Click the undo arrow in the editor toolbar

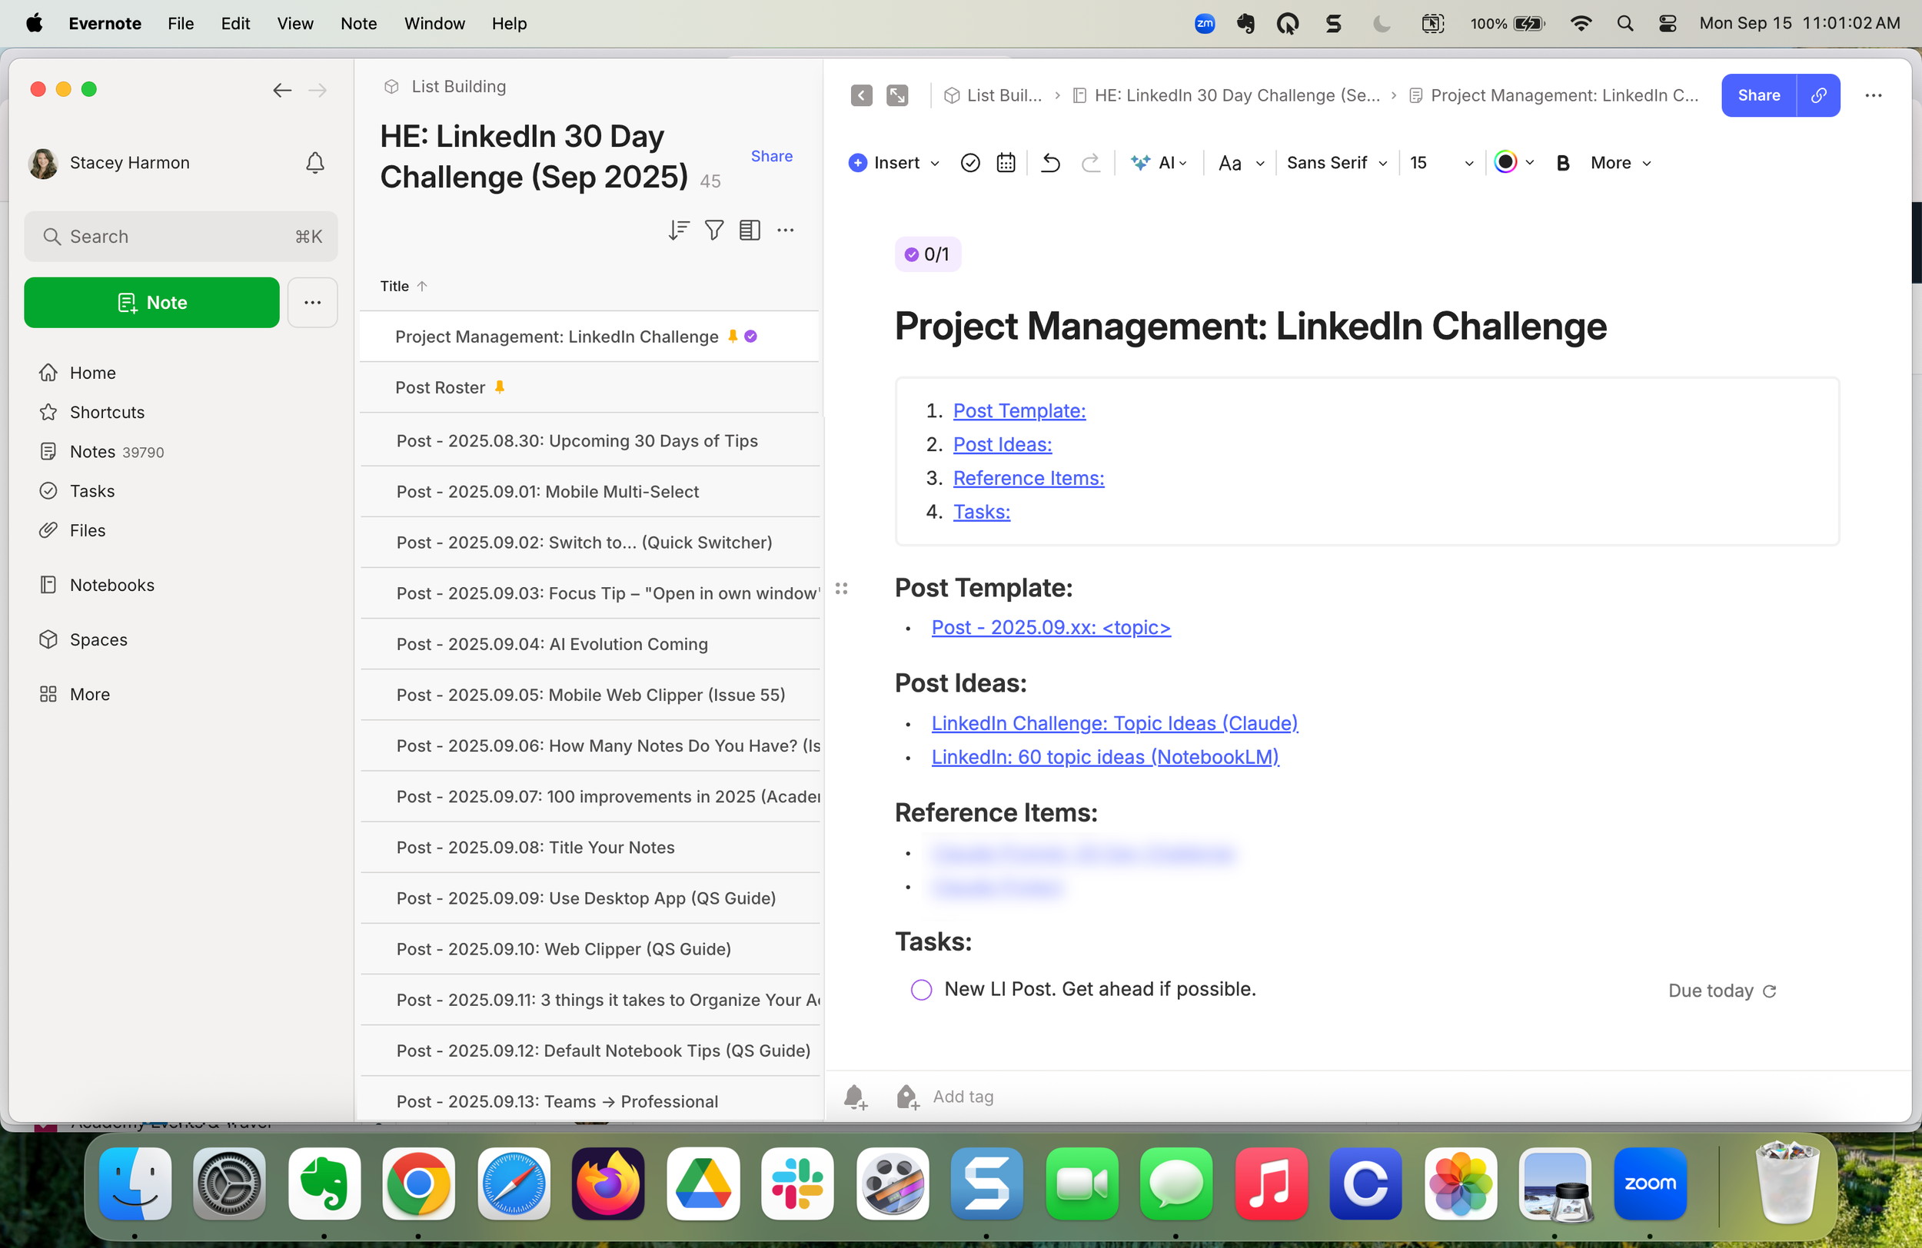coord(1050,163)
